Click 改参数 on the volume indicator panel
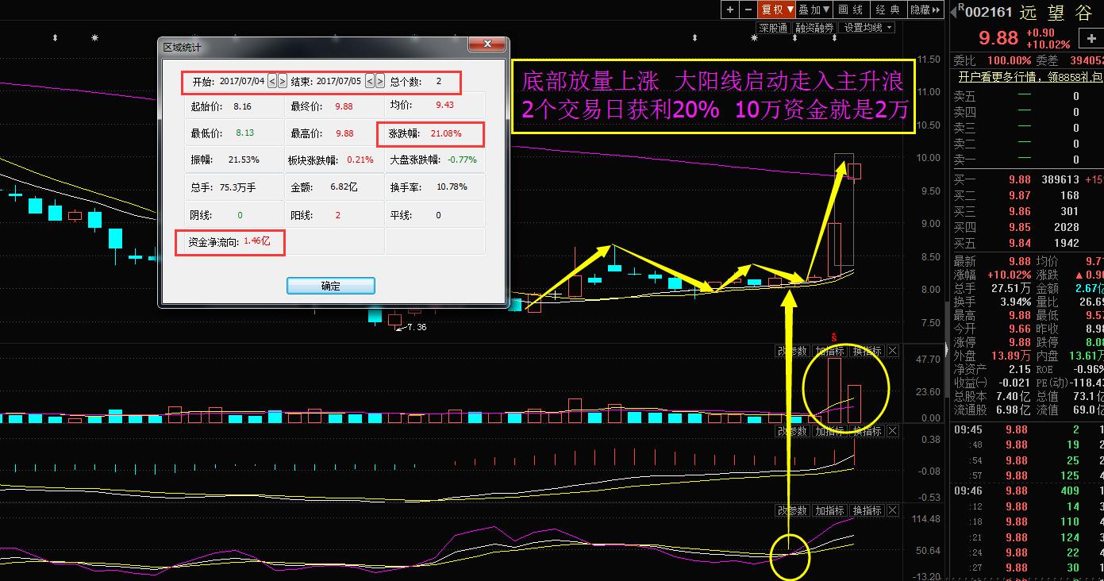Viewport: 1104px width, 581px height. click(x=792, y=351)
